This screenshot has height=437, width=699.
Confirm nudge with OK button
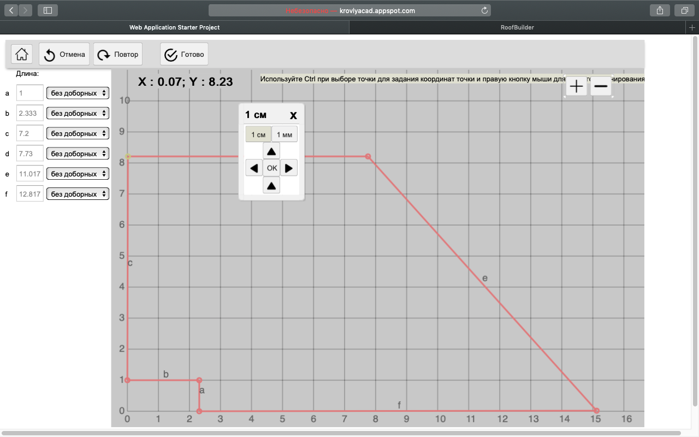(x=272, y=168)
